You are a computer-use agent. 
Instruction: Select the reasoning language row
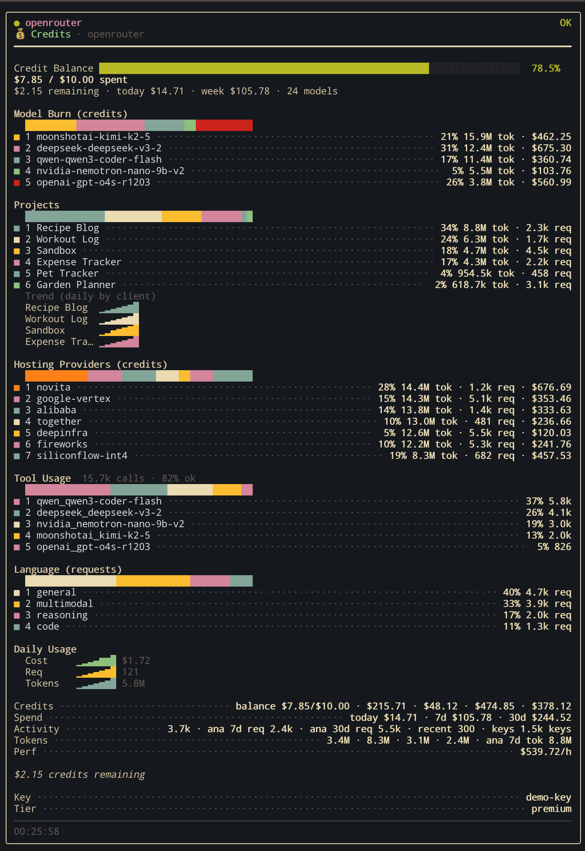pos(292,615)
